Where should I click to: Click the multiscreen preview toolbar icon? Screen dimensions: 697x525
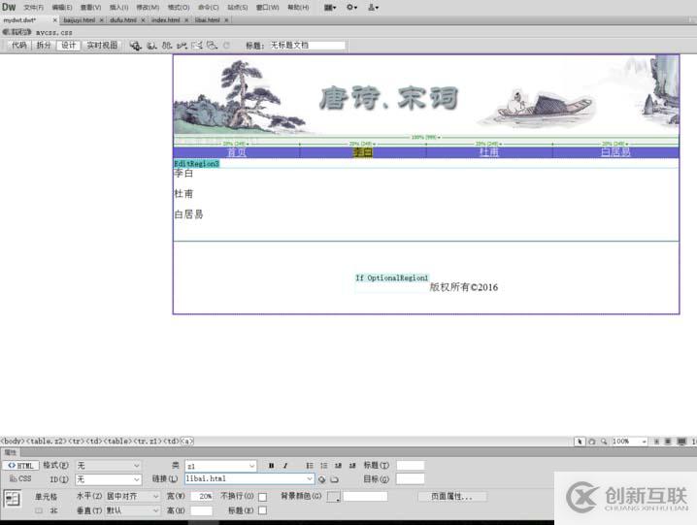(136, 46)
